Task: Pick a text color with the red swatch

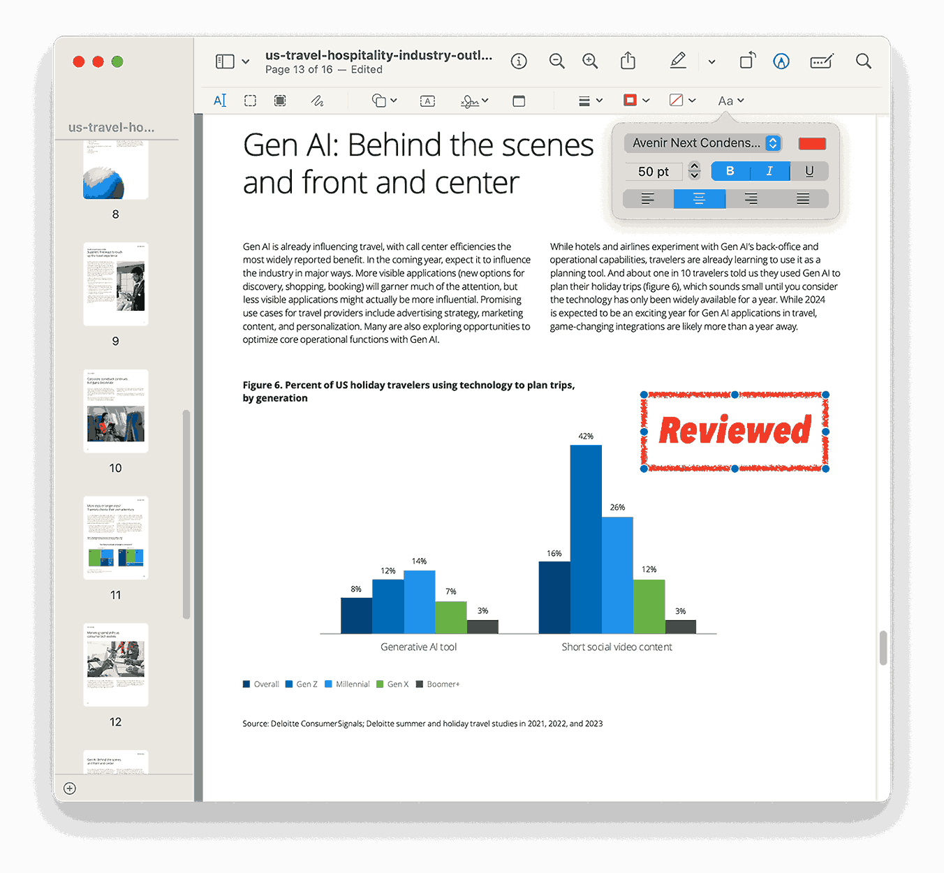Action: tap(811, 142)
